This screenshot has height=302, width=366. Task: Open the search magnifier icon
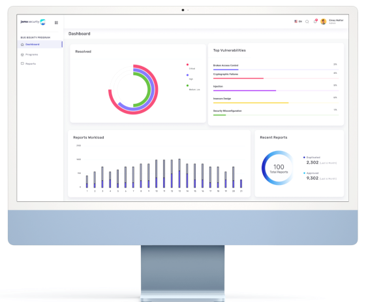point(307,22)
